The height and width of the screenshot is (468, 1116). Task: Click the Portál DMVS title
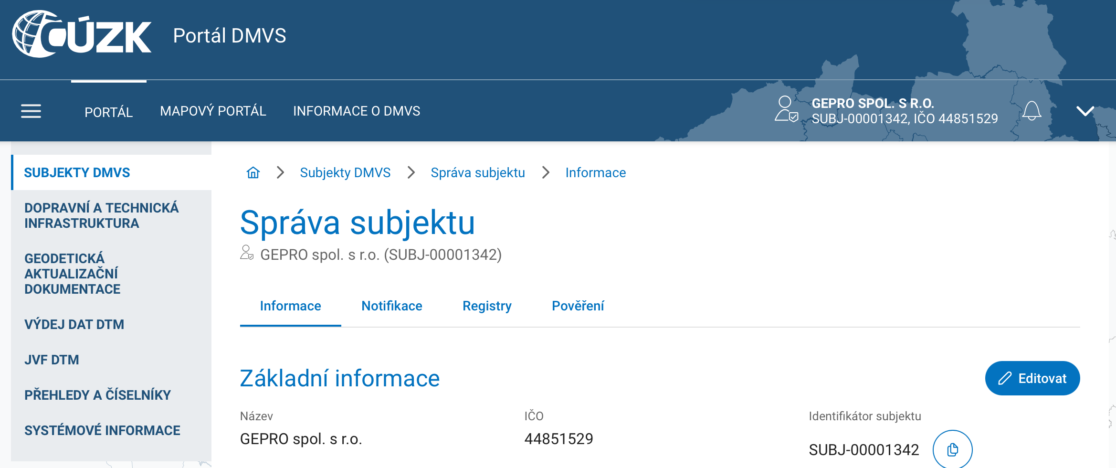coord(230,36)
